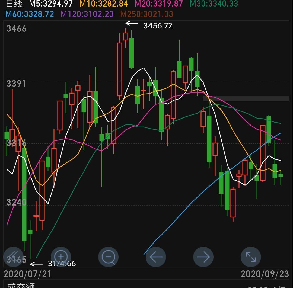Zoom out with the minus magnifier

pos(108,257)
